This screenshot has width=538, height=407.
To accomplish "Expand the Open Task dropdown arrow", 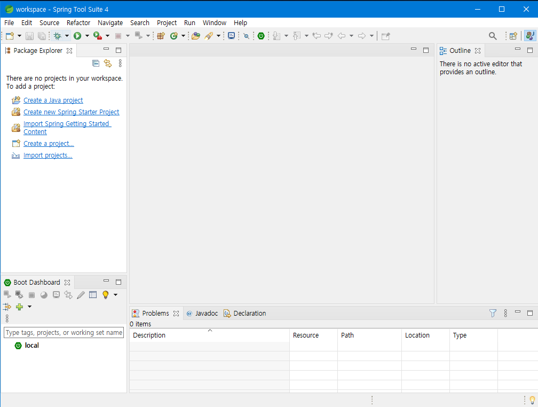I will [x=219, y=36].
